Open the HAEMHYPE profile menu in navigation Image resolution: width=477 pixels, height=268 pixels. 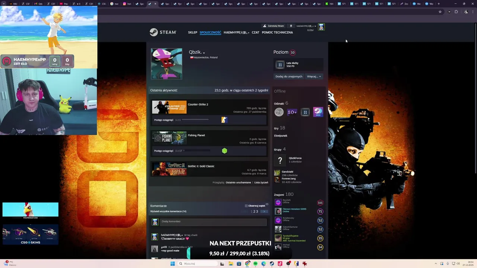[236, 32]
